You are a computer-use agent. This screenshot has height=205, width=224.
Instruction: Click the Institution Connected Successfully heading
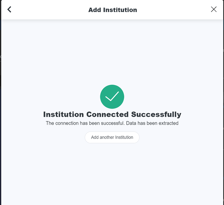pyautogui.click(x=112, y=114)
